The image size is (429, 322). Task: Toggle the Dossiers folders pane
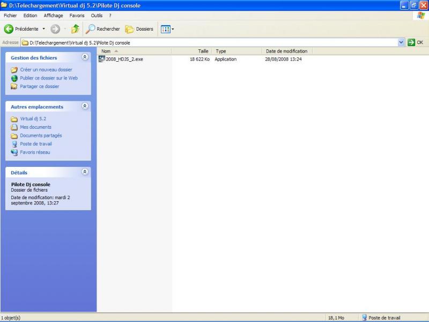(x=139, y=29)
